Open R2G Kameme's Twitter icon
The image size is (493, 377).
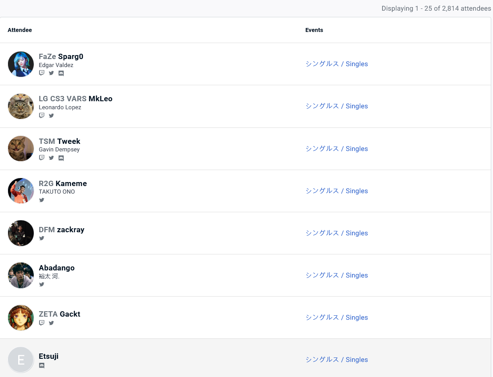click(x=42, y=200)
